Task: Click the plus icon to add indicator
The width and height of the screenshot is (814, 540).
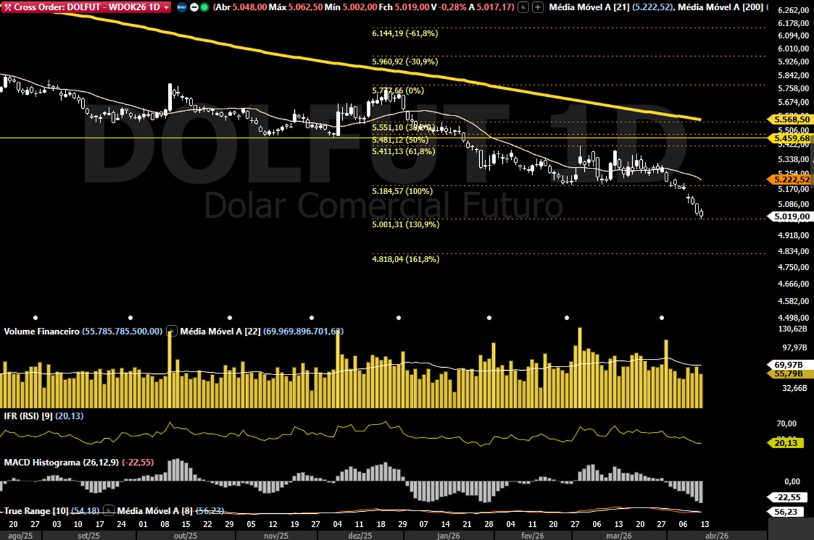Action: [x=537, y=7]
